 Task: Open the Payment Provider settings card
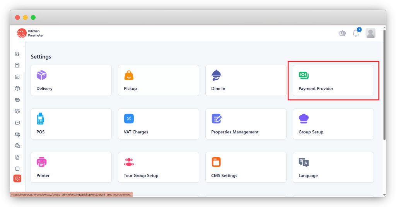click(333, 81)
